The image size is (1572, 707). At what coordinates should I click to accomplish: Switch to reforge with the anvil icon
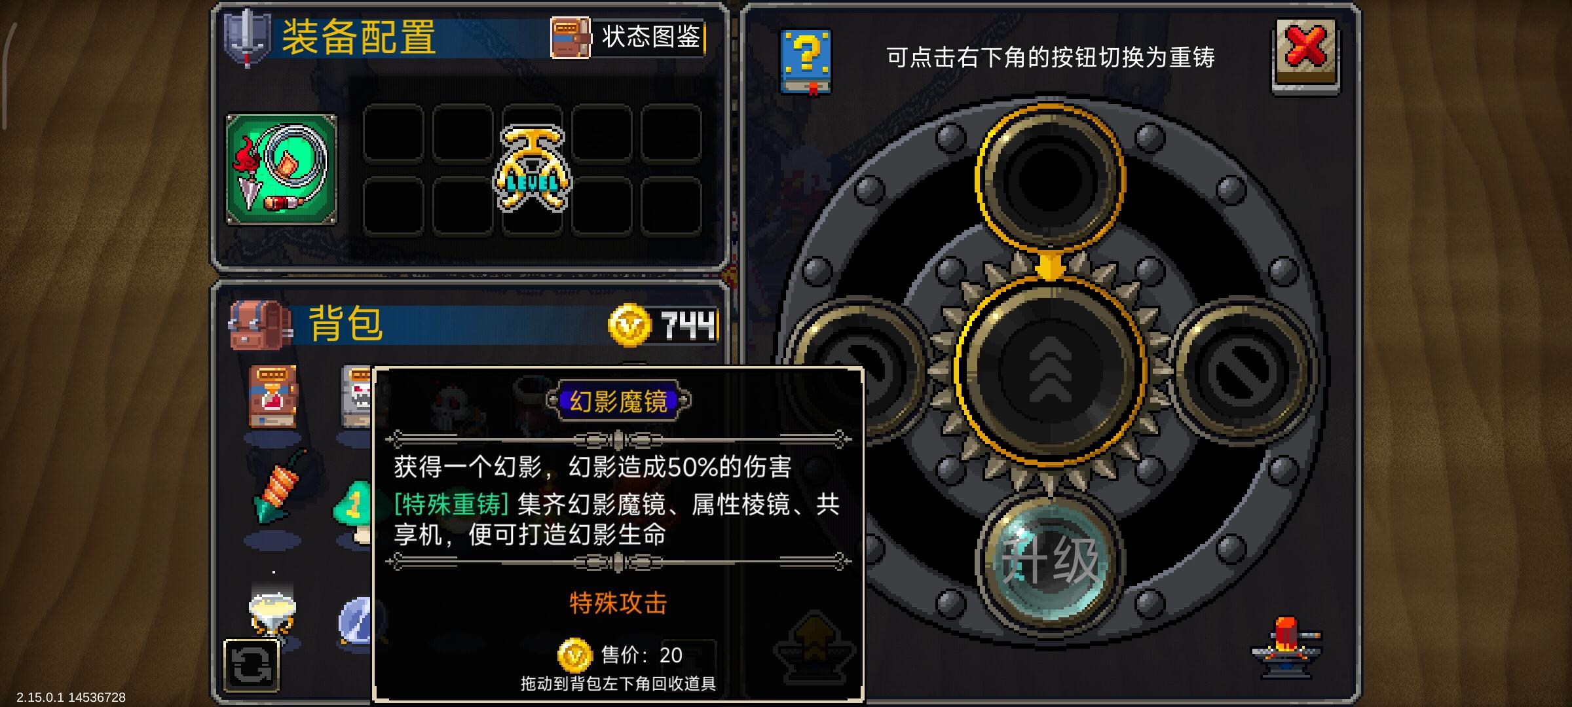pos(1286,647)
